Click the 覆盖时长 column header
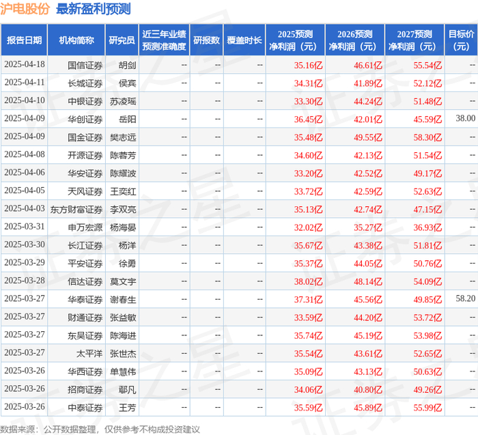The image size is (478, 435). point(244,40)
